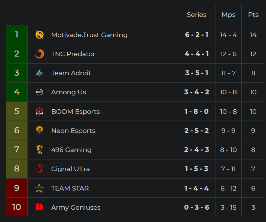Click the Among Us team logo
This screenshot has width=266, height=222.
coord(39,92)
